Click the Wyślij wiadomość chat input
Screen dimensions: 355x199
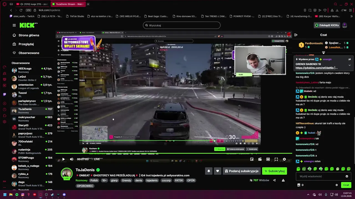pyautogui.click(x=323, y=176)
